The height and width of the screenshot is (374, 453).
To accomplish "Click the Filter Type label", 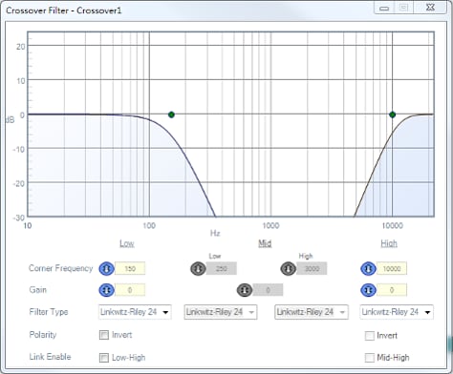I will click(x=49, y=312).
